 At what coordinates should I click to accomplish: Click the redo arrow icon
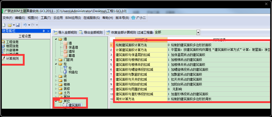click(x=33, y=25)
